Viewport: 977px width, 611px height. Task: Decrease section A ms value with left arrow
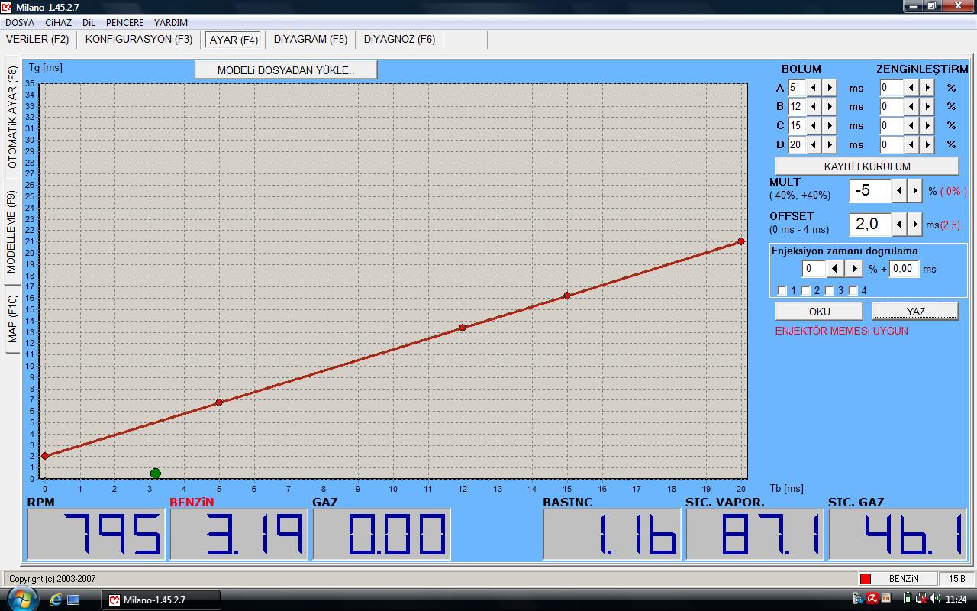click(x=814, y=88)
